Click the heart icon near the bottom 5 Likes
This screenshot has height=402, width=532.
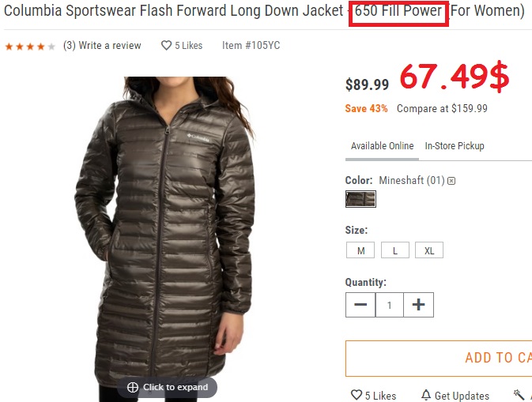pos(357,395)
